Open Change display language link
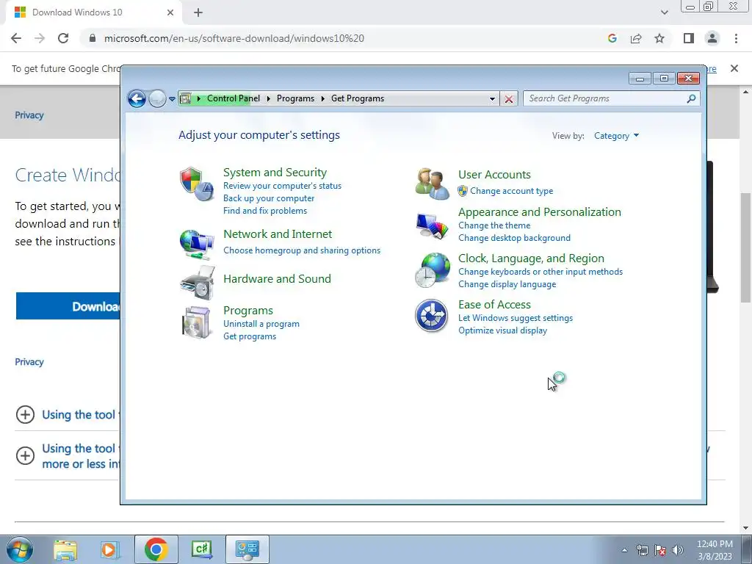752x564 pixels. click(507, 284)
